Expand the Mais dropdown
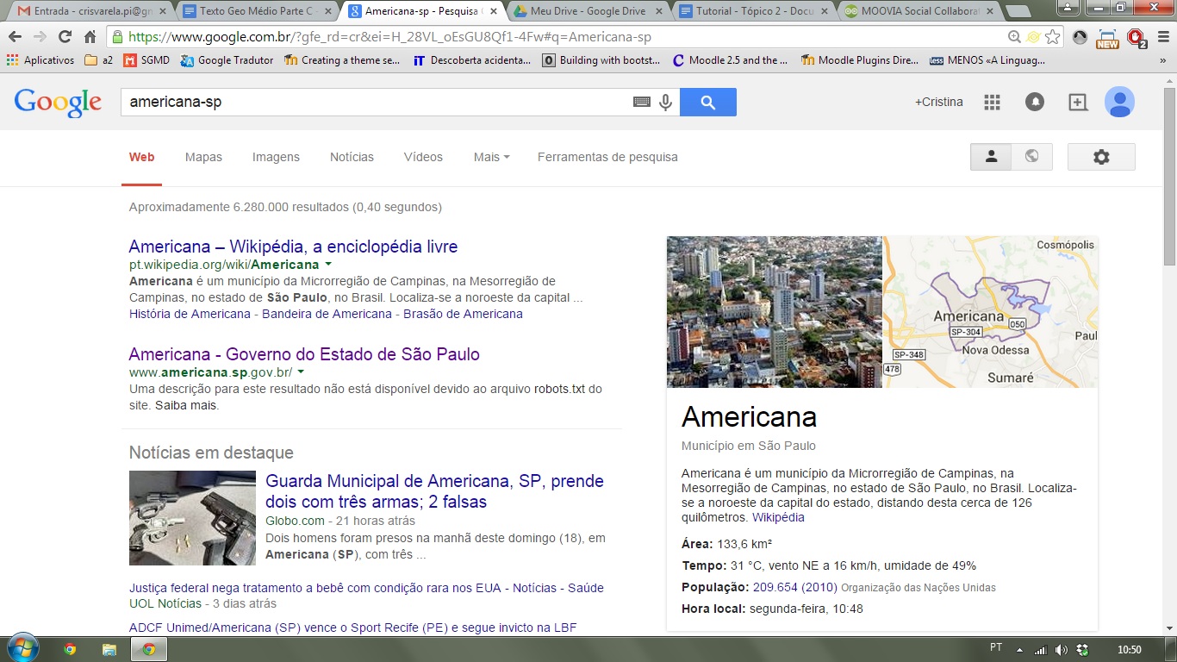 click(x=491, y=157)
